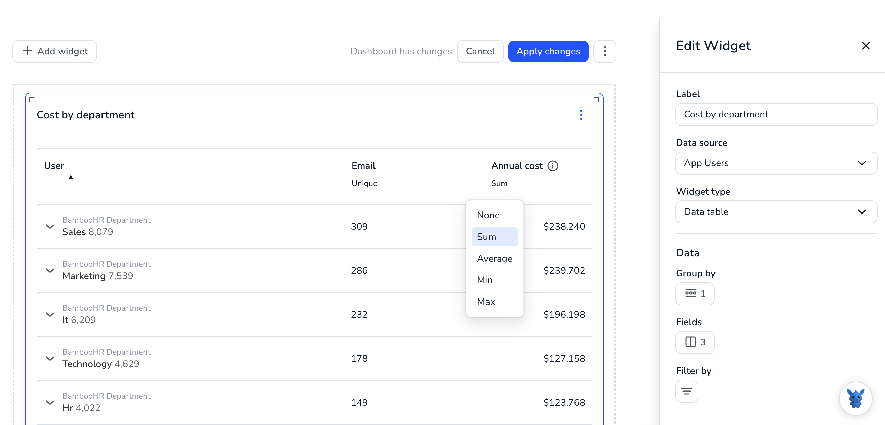This screenshot has width=885, height=425.
Task: Click the Filter by icon button
Action: [686, 391]
